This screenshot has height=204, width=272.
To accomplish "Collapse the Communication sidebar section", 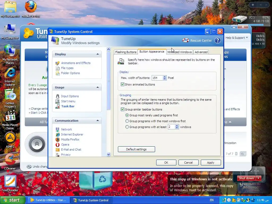I will tap(97, 120).
